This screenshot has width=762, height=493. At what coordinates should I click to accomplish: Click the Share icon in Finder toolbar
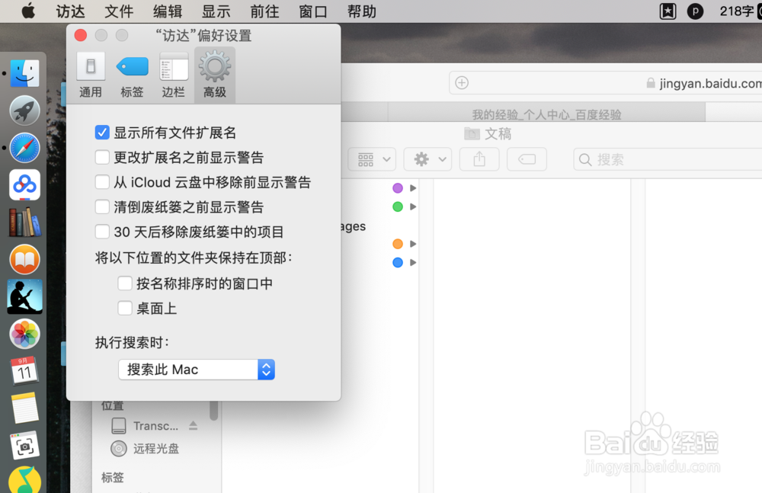click(x=479, y=158)
